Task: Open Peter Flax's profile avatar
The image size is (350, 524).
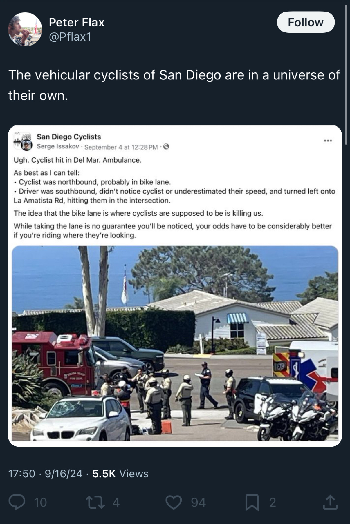Action: click(x=25, y=29)
